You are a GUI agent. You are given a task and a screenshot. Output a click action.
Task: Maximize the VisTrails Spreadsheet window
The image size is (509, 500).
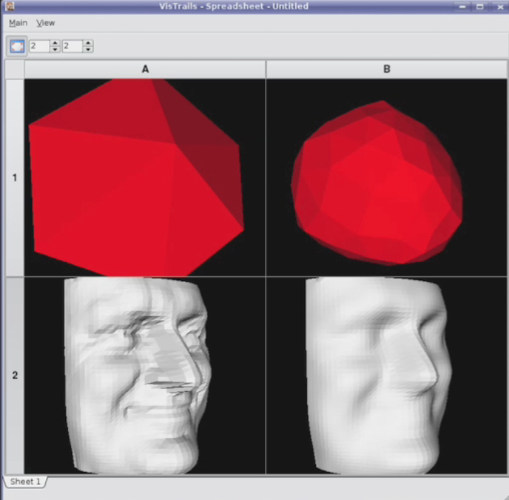[x=480, y=6]
